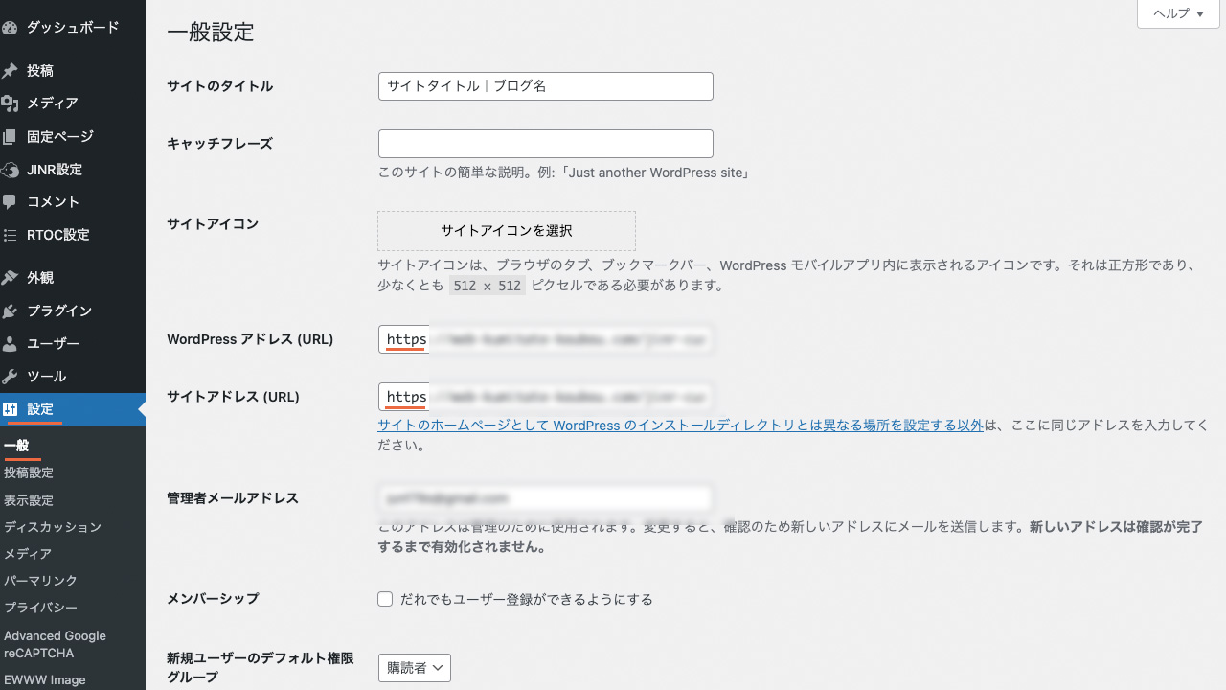The height and width of the screenshot is (690, 1226).
Task: Click the site title input field
Action: [545, 86]
